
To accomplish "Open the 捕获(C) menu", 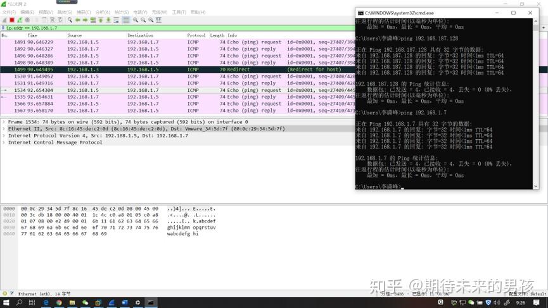I will coord(84,12).
